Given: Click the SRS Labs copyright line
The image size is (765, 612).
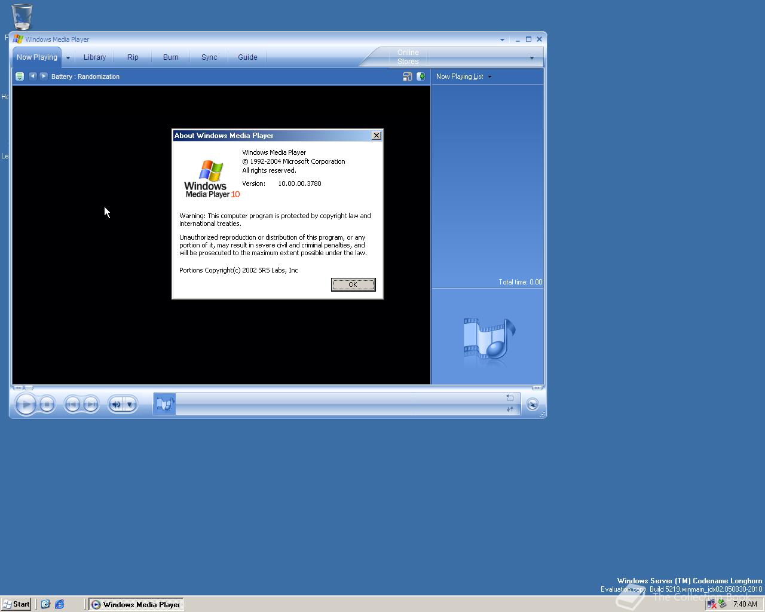Looking at the screenshot, I should tap(238, 270).
